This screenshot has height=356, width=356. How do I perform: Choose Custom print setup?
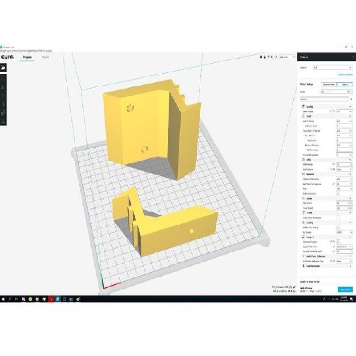click(344, 84)
